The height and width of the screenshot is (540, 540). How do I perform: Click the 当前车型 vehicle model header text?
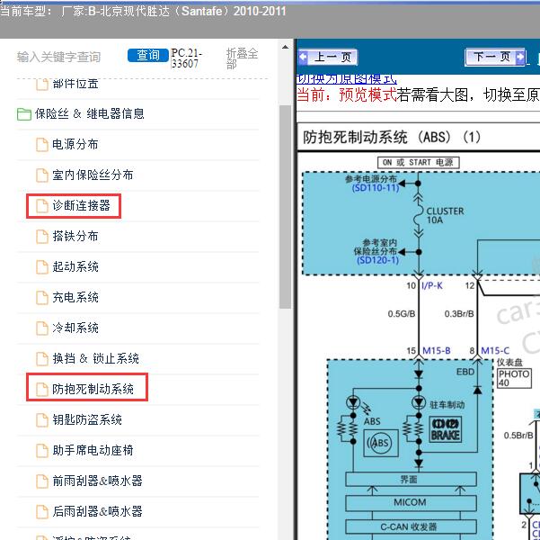coord(143,12)
